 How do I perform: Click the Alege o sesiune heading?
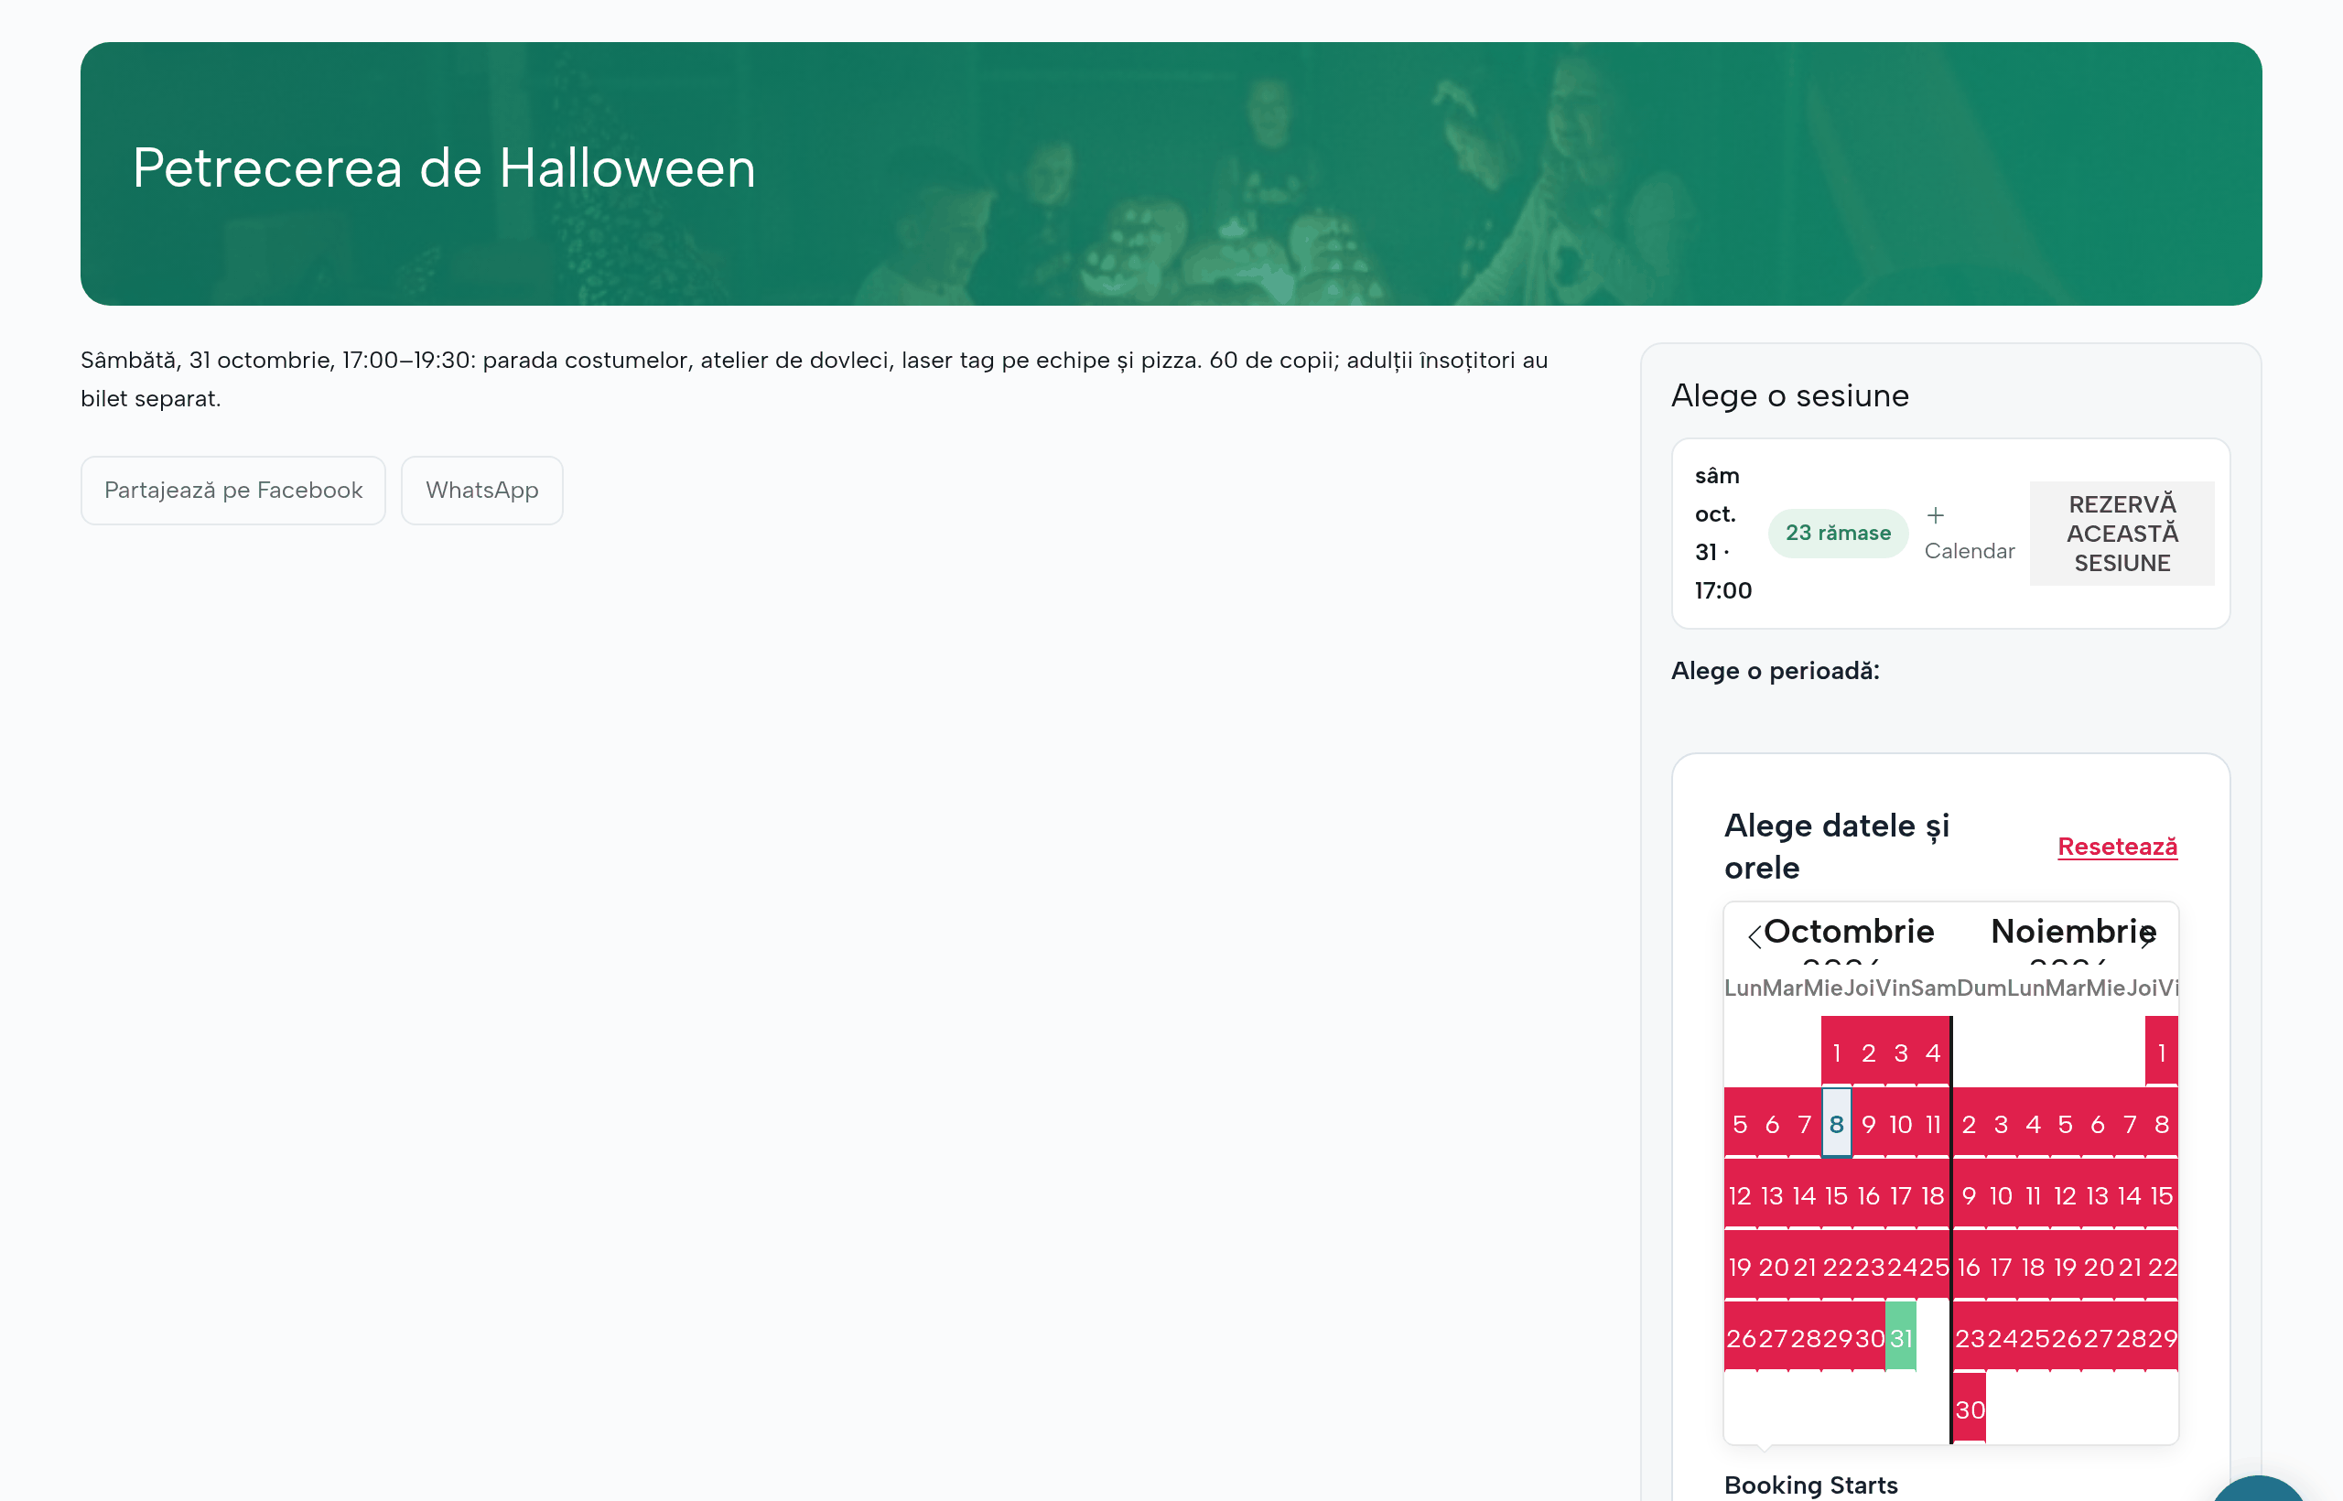[1789, 395]
